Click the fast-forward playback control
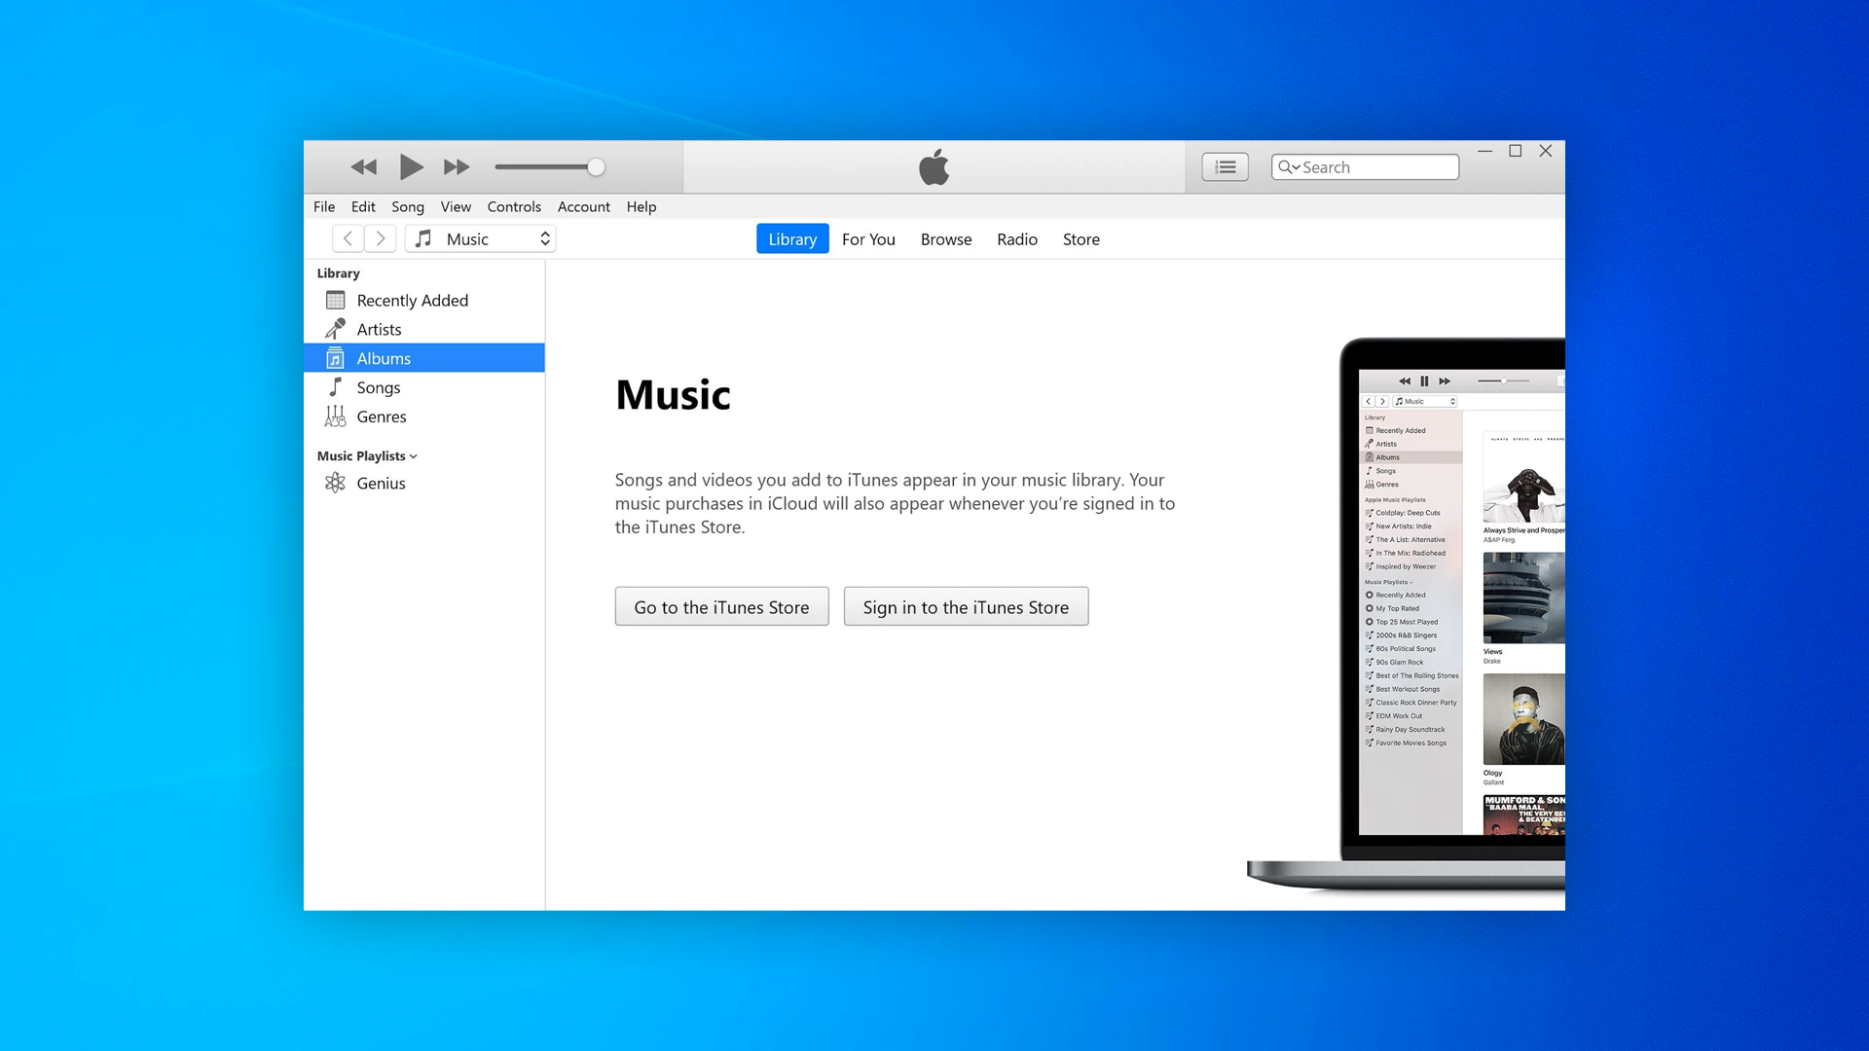This screenshot has height=1051, width=1869. [x=456, y=166]
